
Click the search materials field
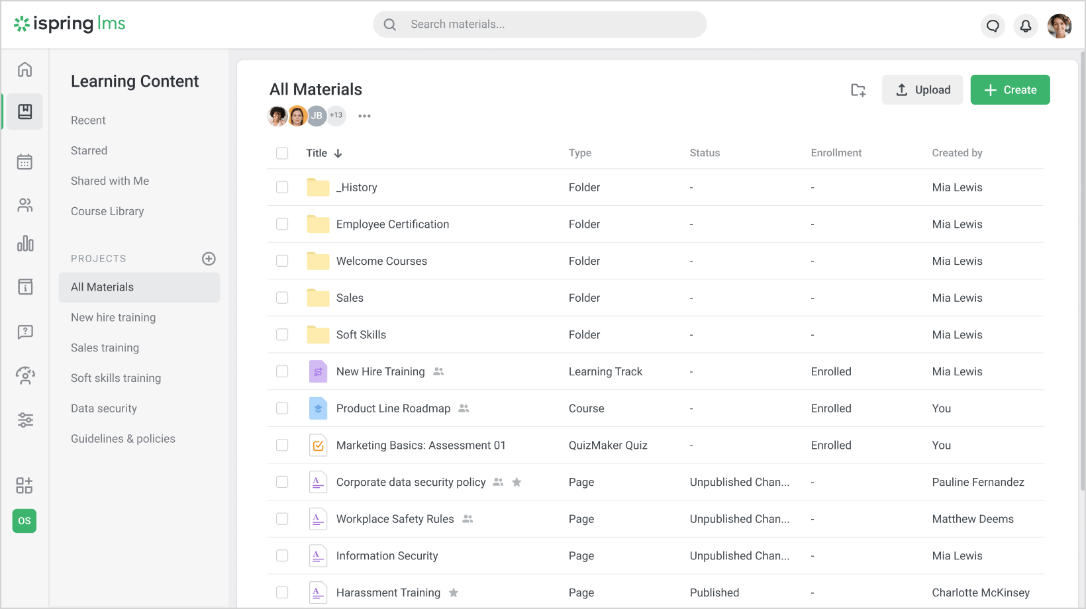pyautogui.click(x=539, y=24)
